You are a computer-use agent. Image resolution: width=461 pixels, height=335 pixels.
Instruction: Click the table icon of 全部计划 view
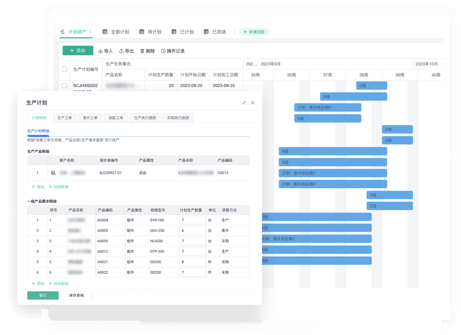click(x=105, y=32)
